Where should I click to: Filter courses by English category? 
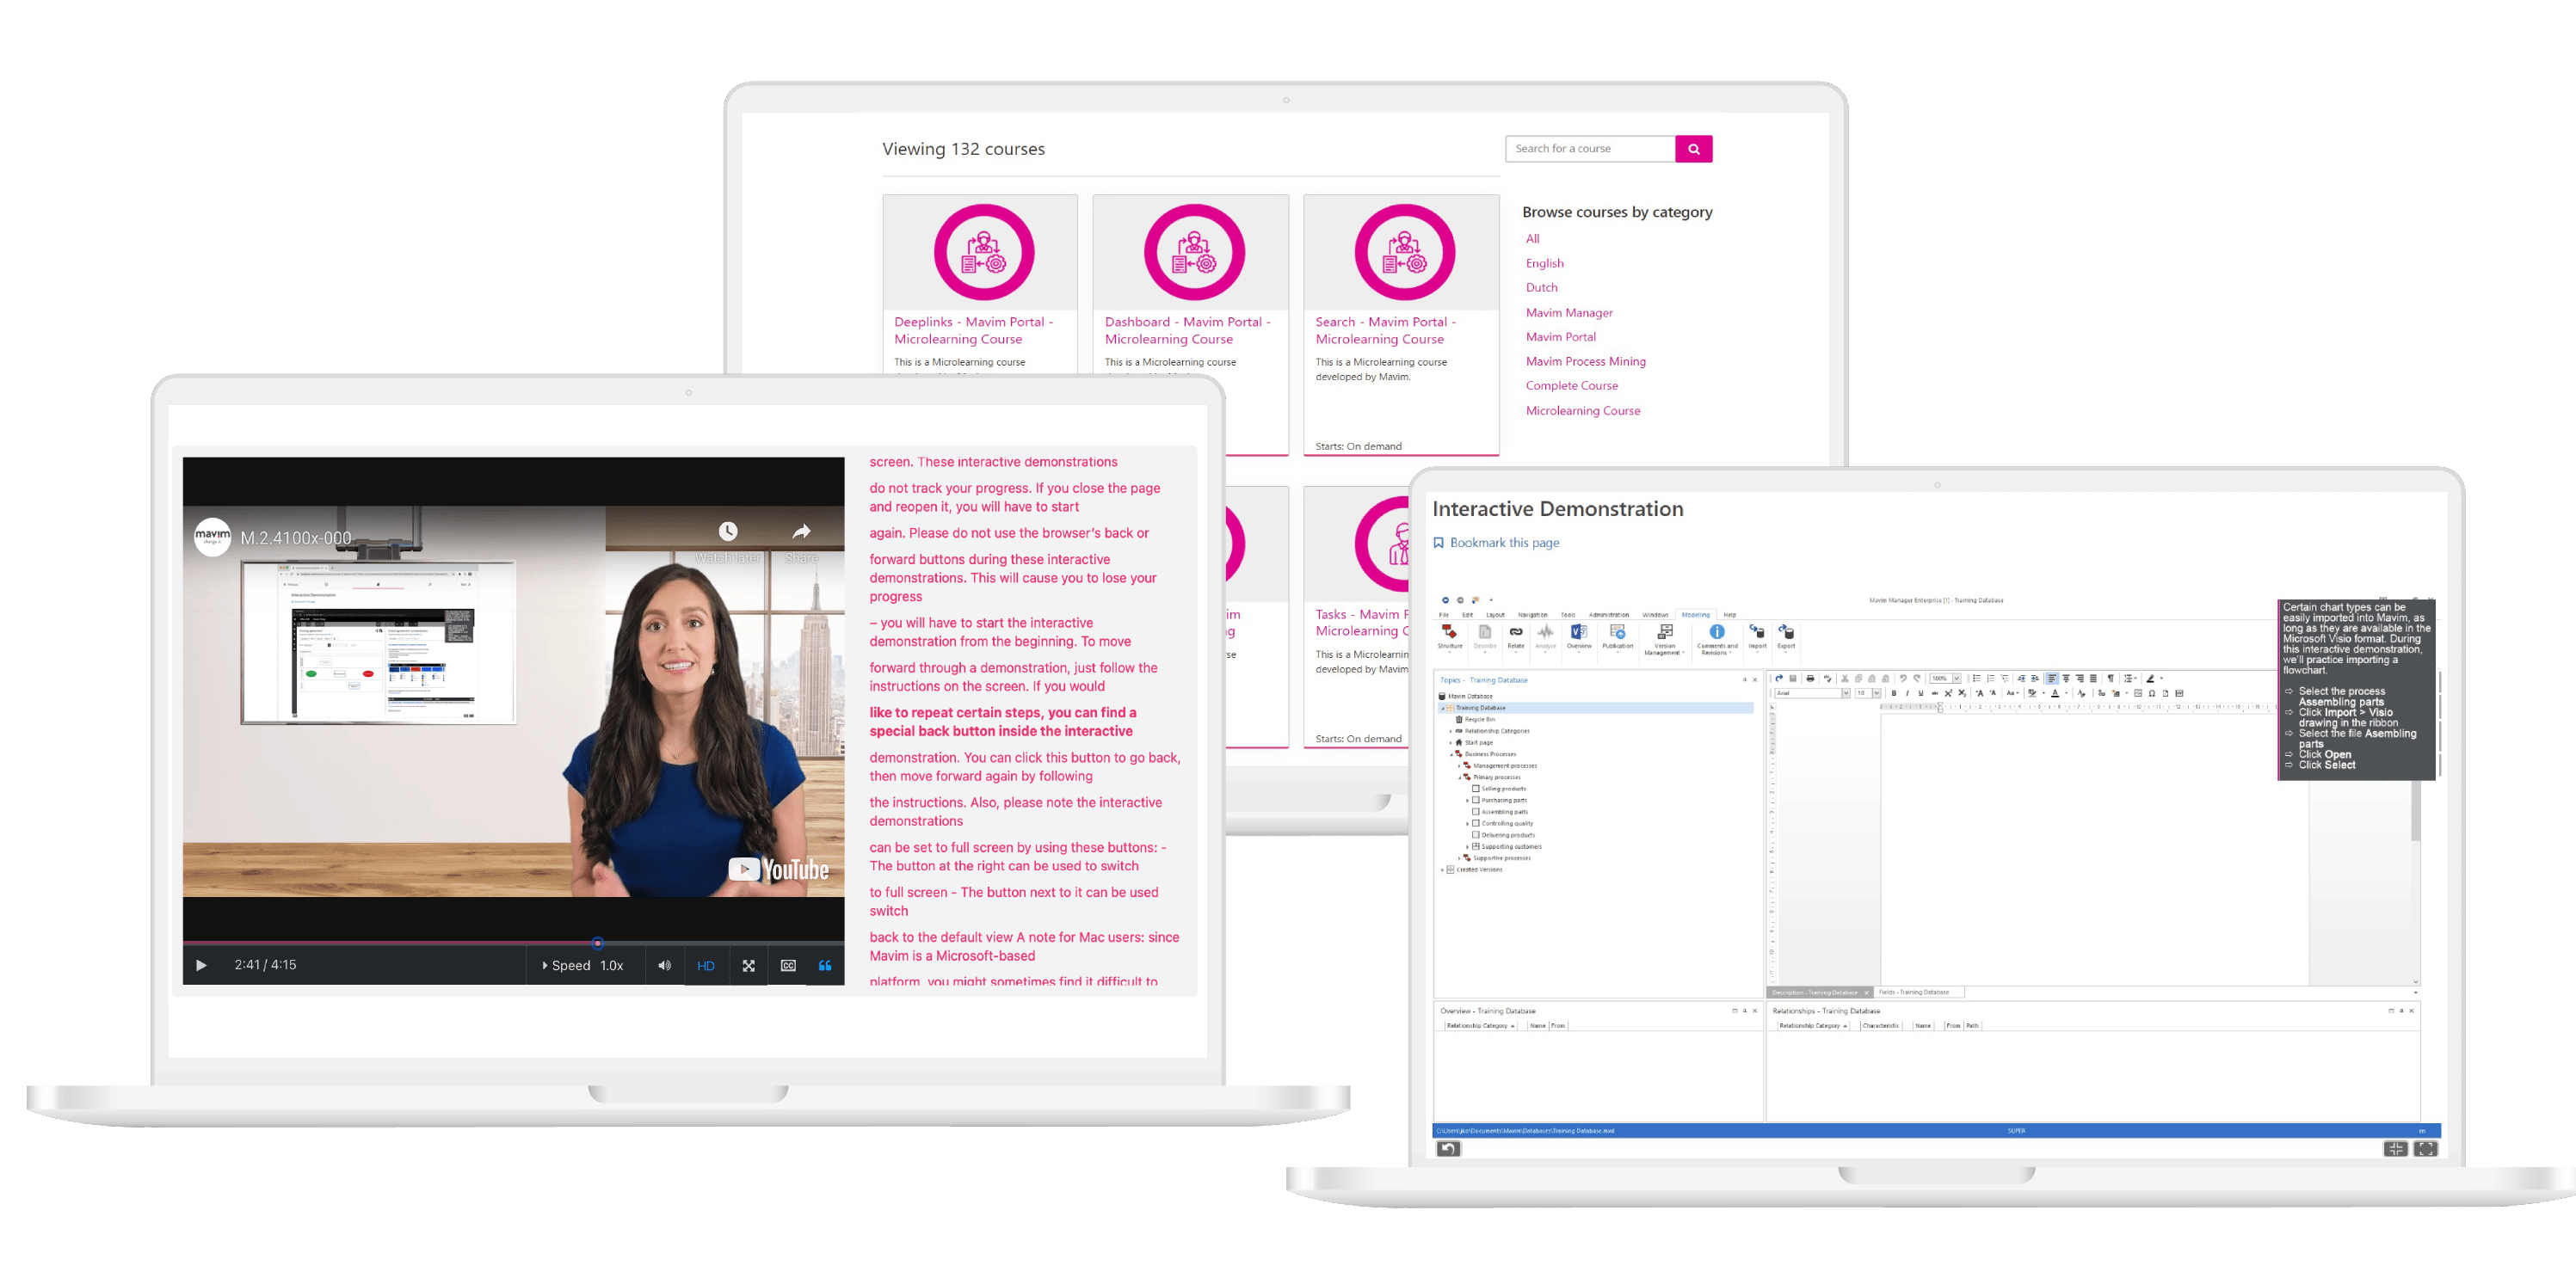point(1544,263)
